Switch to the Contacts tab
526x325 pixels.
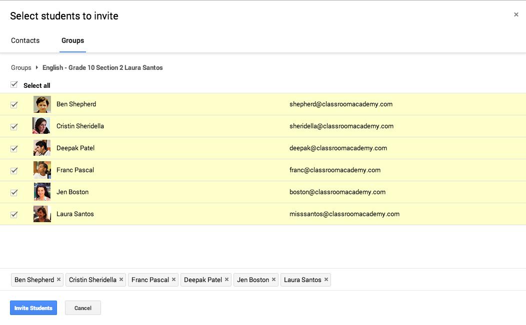(25, 40)
